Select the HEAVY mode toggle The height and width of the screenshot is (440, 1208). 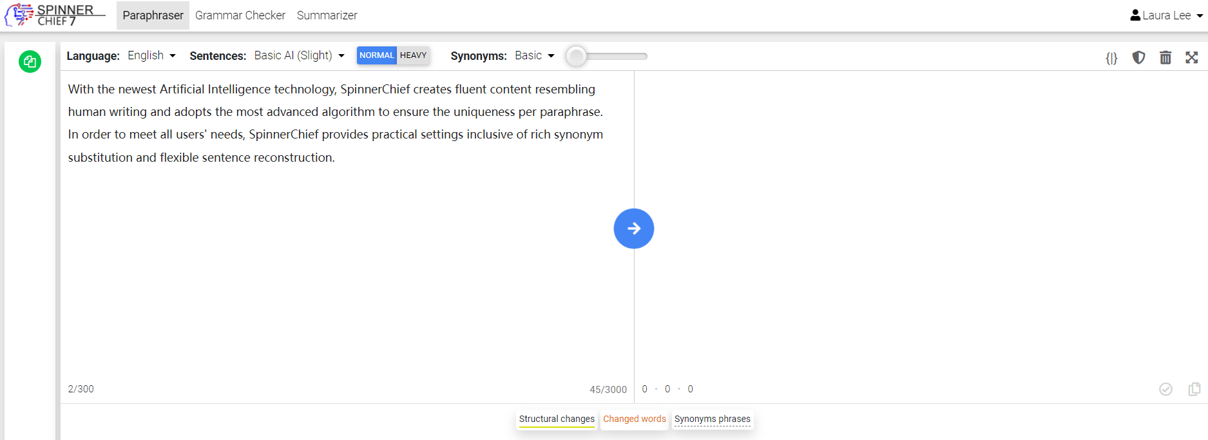point(414,55)
